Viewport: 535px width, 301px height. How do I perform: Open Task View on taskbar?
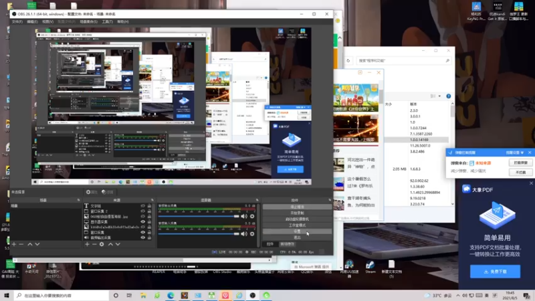tap(129, 296)
